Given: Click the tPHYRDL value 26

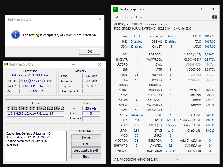Looking at the screenshot, I should coord(171,146).
